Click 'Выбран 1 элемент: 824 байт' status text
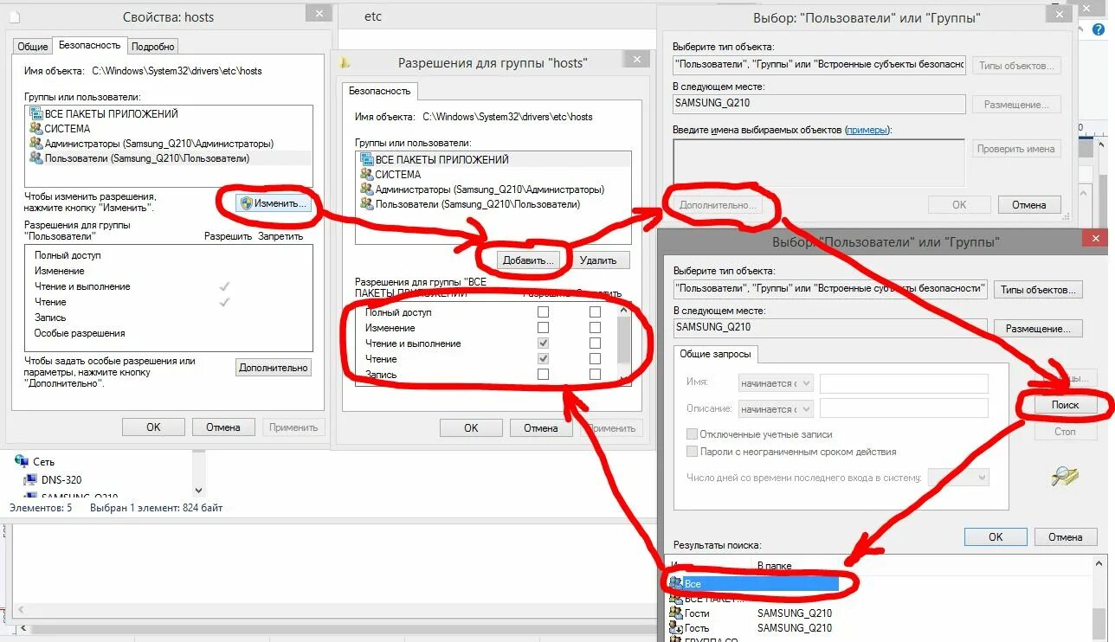The image size is (1115, 642). coord(156,508)
